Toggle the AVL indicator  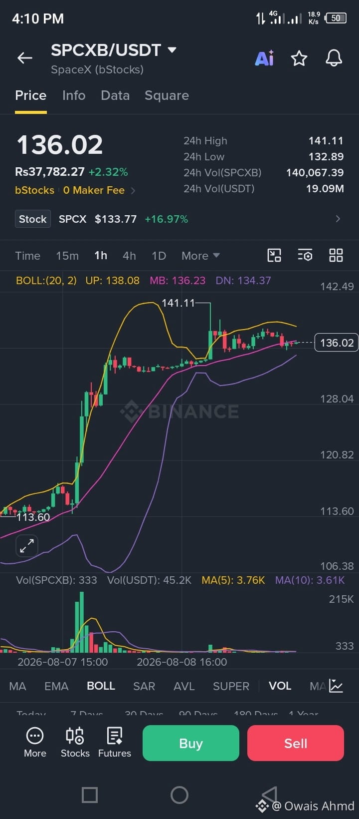click(x=184, y=686)
